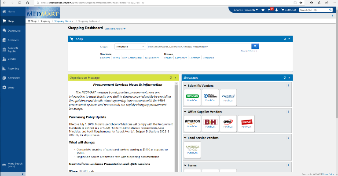338x176 pixels.
Task: Click help icon for Food Service Vendors
Action: [x=288, y=138]
